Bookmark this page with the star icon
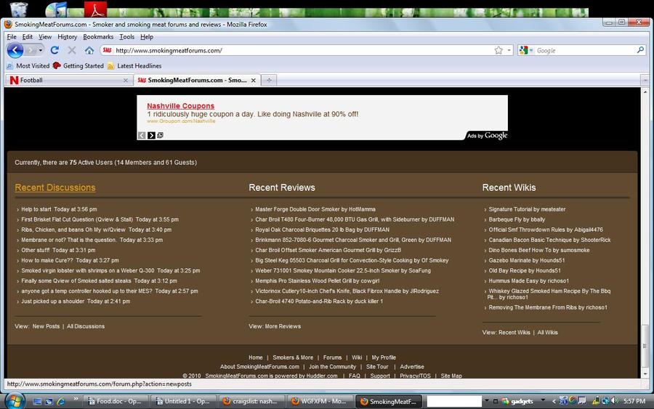The height and width of the screenshot is (409, 654). tap(498, 50)
